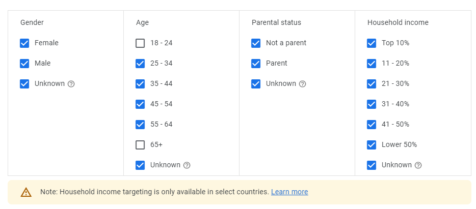The image size is (476, 209).
Task: Open the Learn more link
Action: (289, 192)
